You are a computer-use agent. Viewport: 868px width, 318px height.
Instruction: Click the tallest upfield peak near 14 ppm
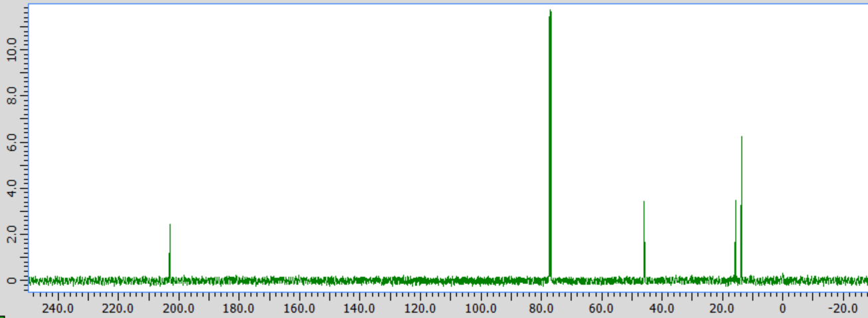pyautogui.click(x=741, y=207)
